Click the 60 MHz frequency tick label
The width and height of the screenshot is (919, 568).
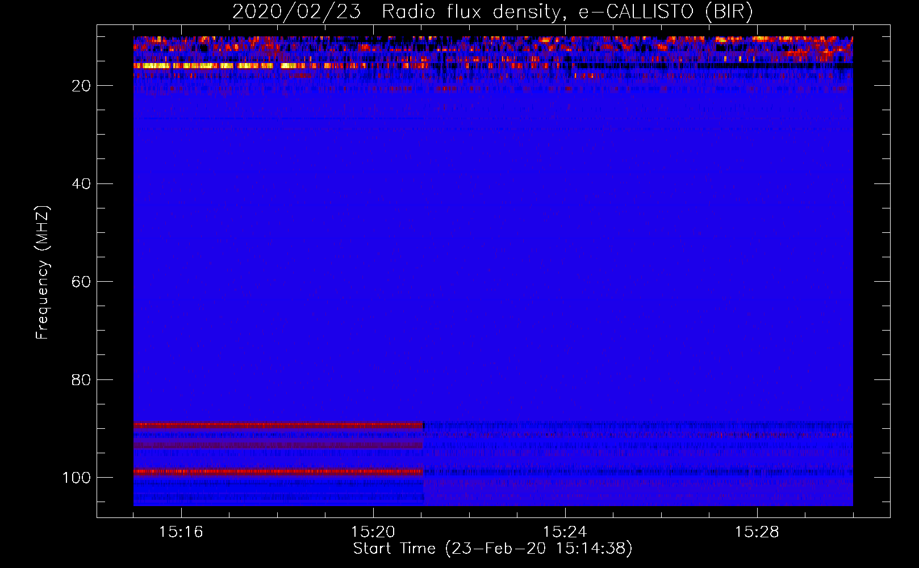pyautogui.click(x=81, y=282)
